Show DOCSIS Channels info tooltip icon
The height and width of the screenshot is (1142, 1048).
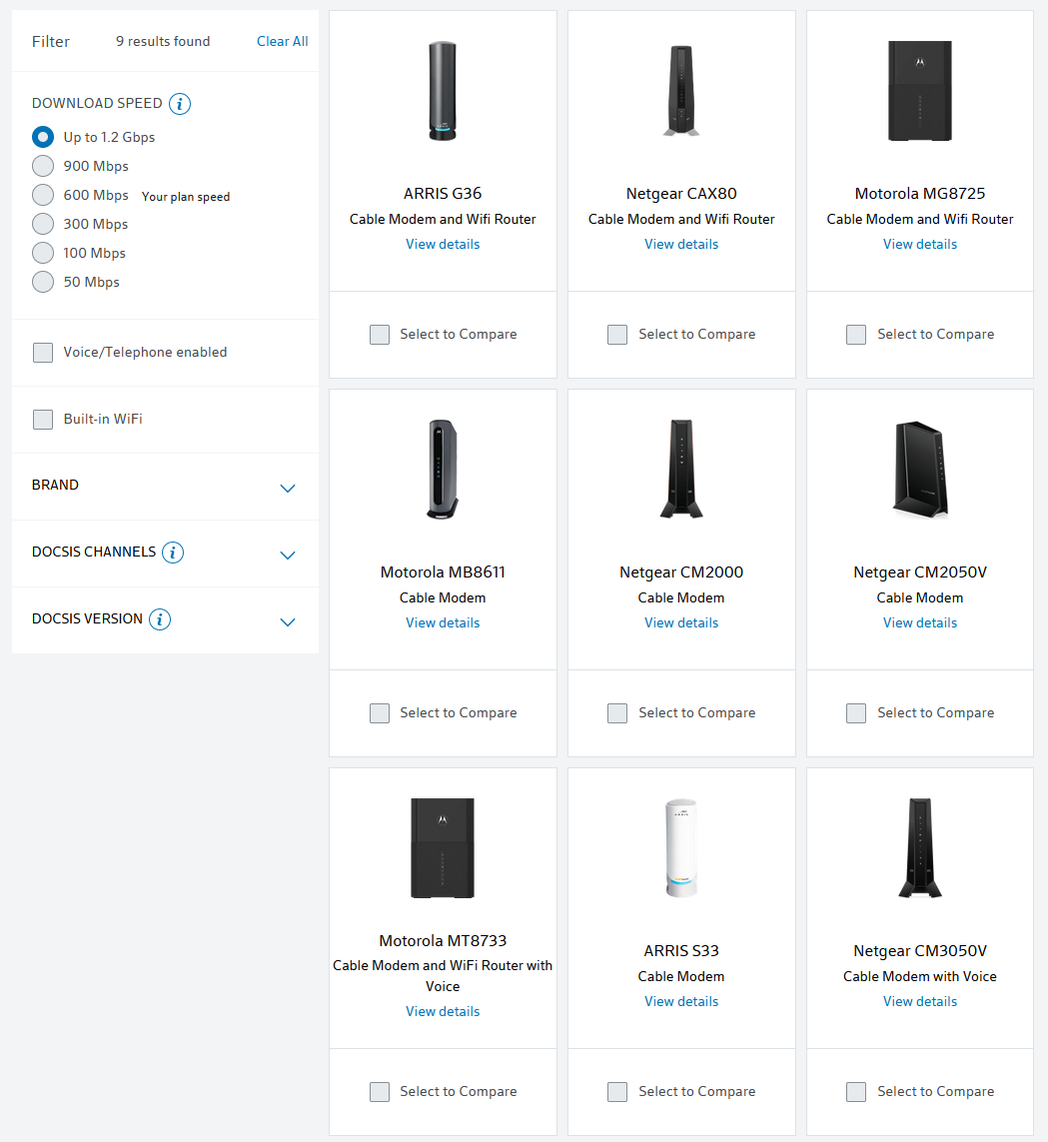tap(173, 553)
